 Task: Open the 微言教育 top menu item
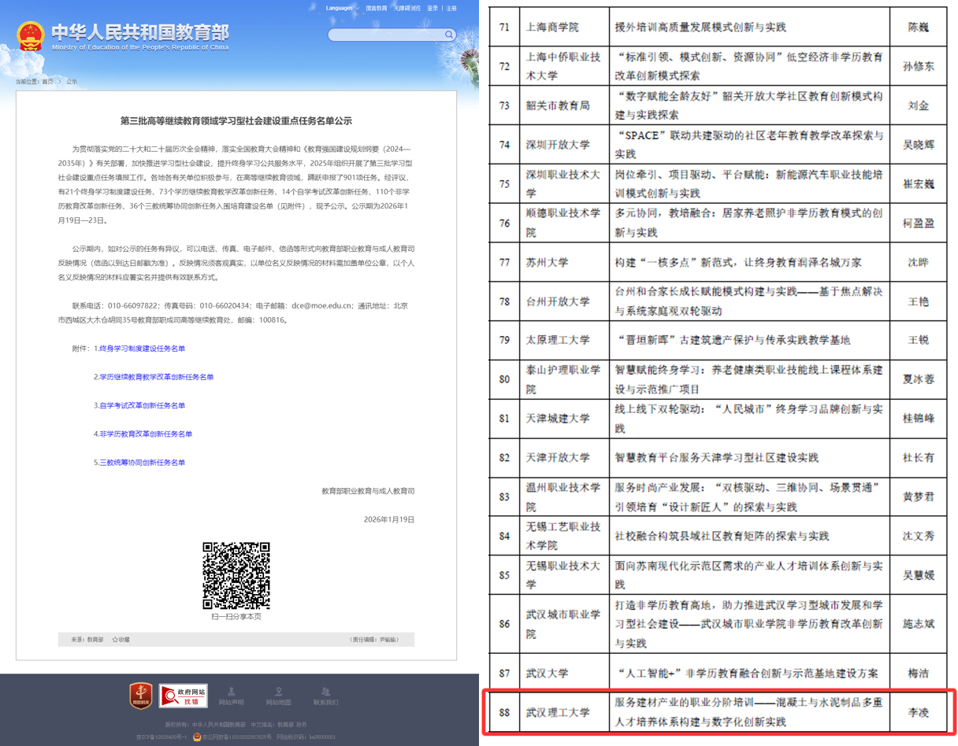pos(376,8)
